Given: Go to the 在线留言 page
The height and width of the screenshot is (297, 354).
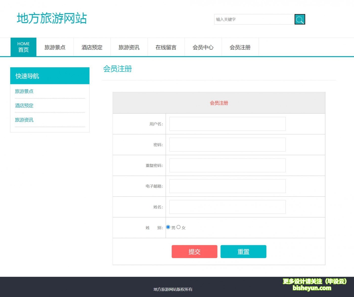Looking at the screenshot, I should (x=166, y=47).
